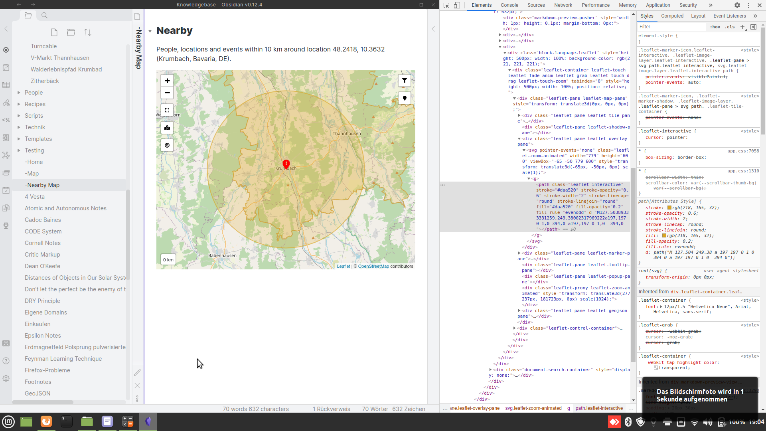Click the marker pin control on the map
766x431 pixels.
405,98
